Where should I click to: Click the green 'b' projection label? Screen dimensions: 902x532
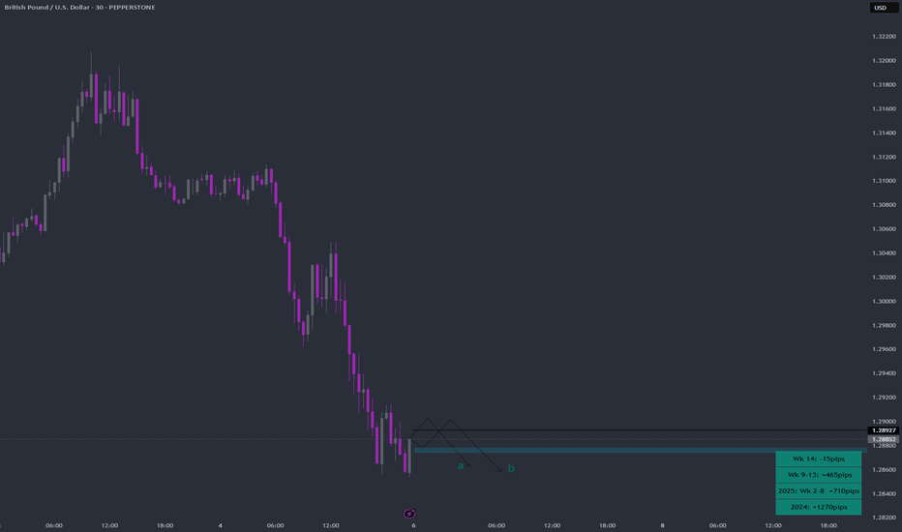(511, 468)
